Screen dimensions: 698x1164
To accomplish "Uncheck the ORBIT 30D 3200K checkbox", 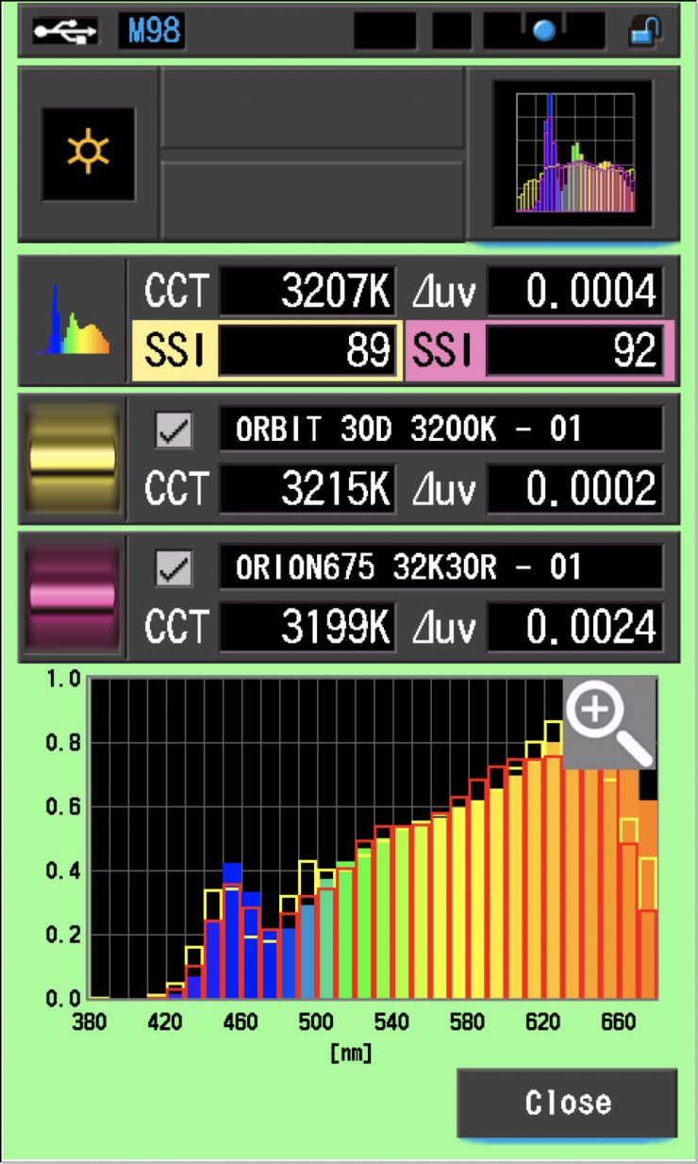I will point(174,431).
